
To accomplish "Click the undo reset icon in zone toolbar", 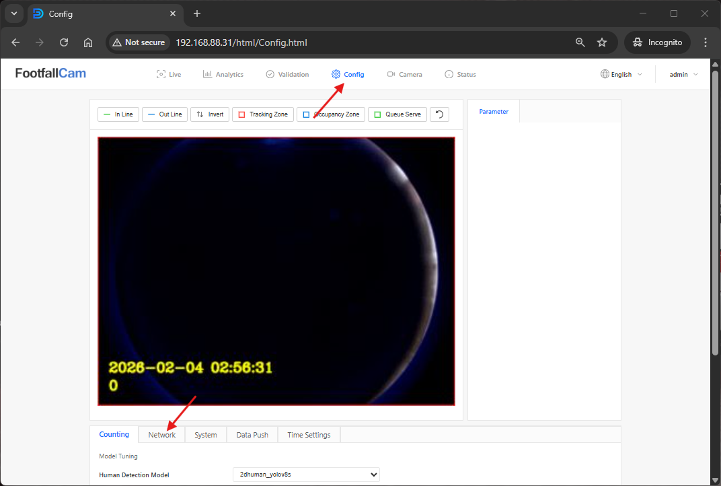I will 439,114.
